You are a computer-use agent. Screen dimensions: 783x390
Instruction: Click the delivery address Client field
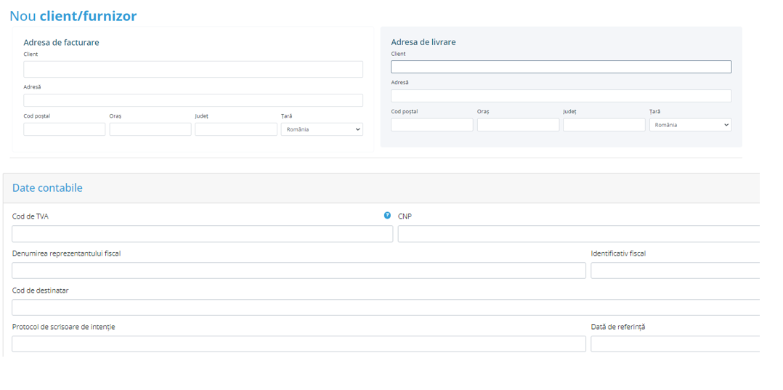[561, 67]
